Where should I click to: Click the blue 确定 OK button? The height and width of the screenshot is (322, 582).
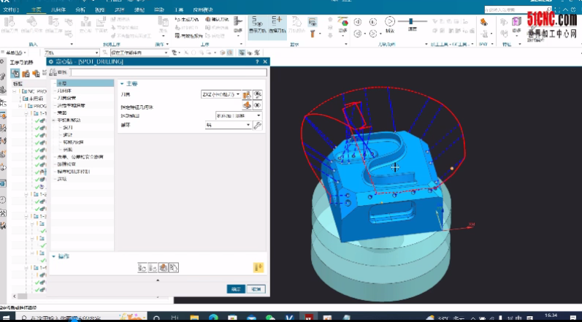coord(236,288)
